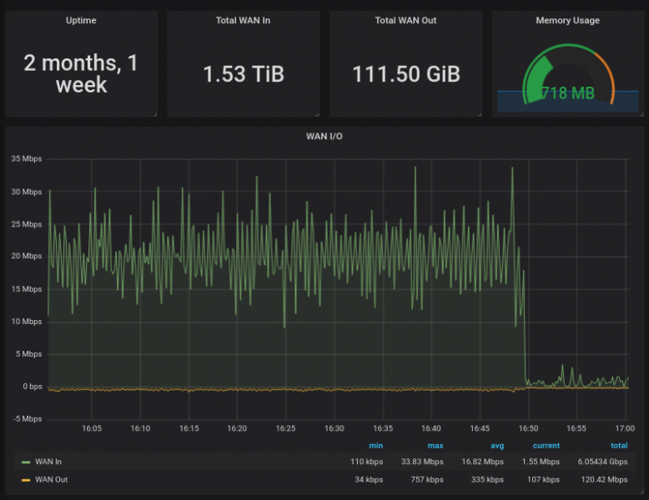The width and height of the screenshot is (649, 500).
Task: Toggle the WAN Out series label in legend
Action: click(51, 479)
